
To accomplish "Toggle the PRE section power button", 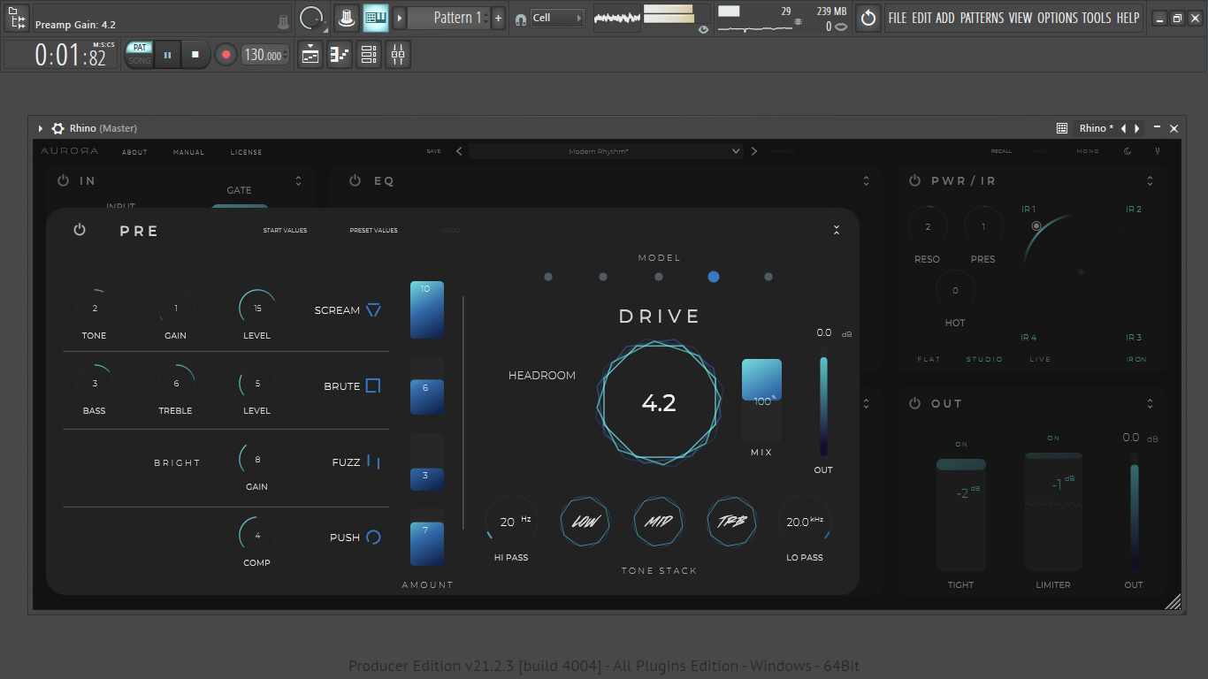I will pyautogui.click(x=80, y=230).
